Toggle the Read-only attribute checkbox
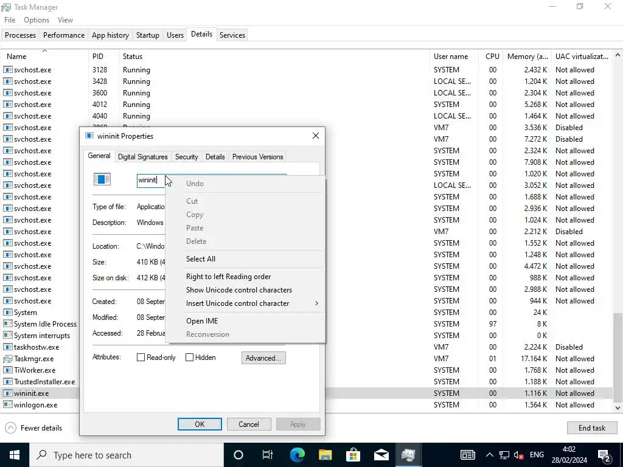 [x=141, y=358]
